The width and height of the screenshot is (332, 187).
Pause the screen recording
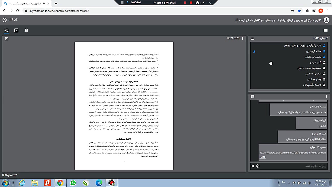(185, 3)
